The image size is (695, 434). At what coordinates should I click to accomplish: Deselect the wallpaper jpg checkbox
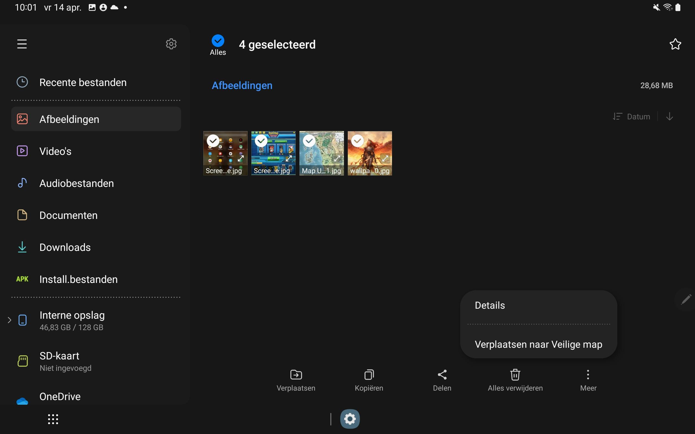(x=357, y=141)
